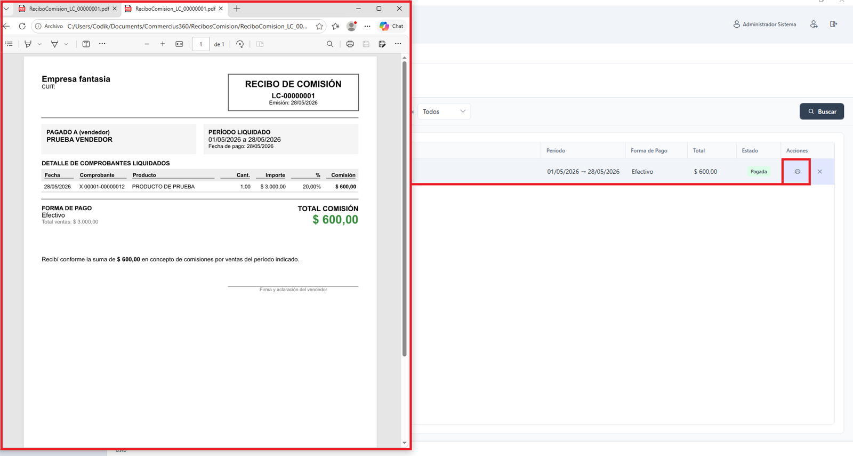Open the PDF search magnifier
The height and width of the screenshot is (456, 853).
coord(330,44)
